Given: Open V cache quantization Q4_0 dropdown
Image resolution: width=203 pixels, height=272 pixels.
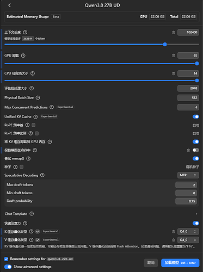Looking at the screenshot, I should (x=188, y=240).
